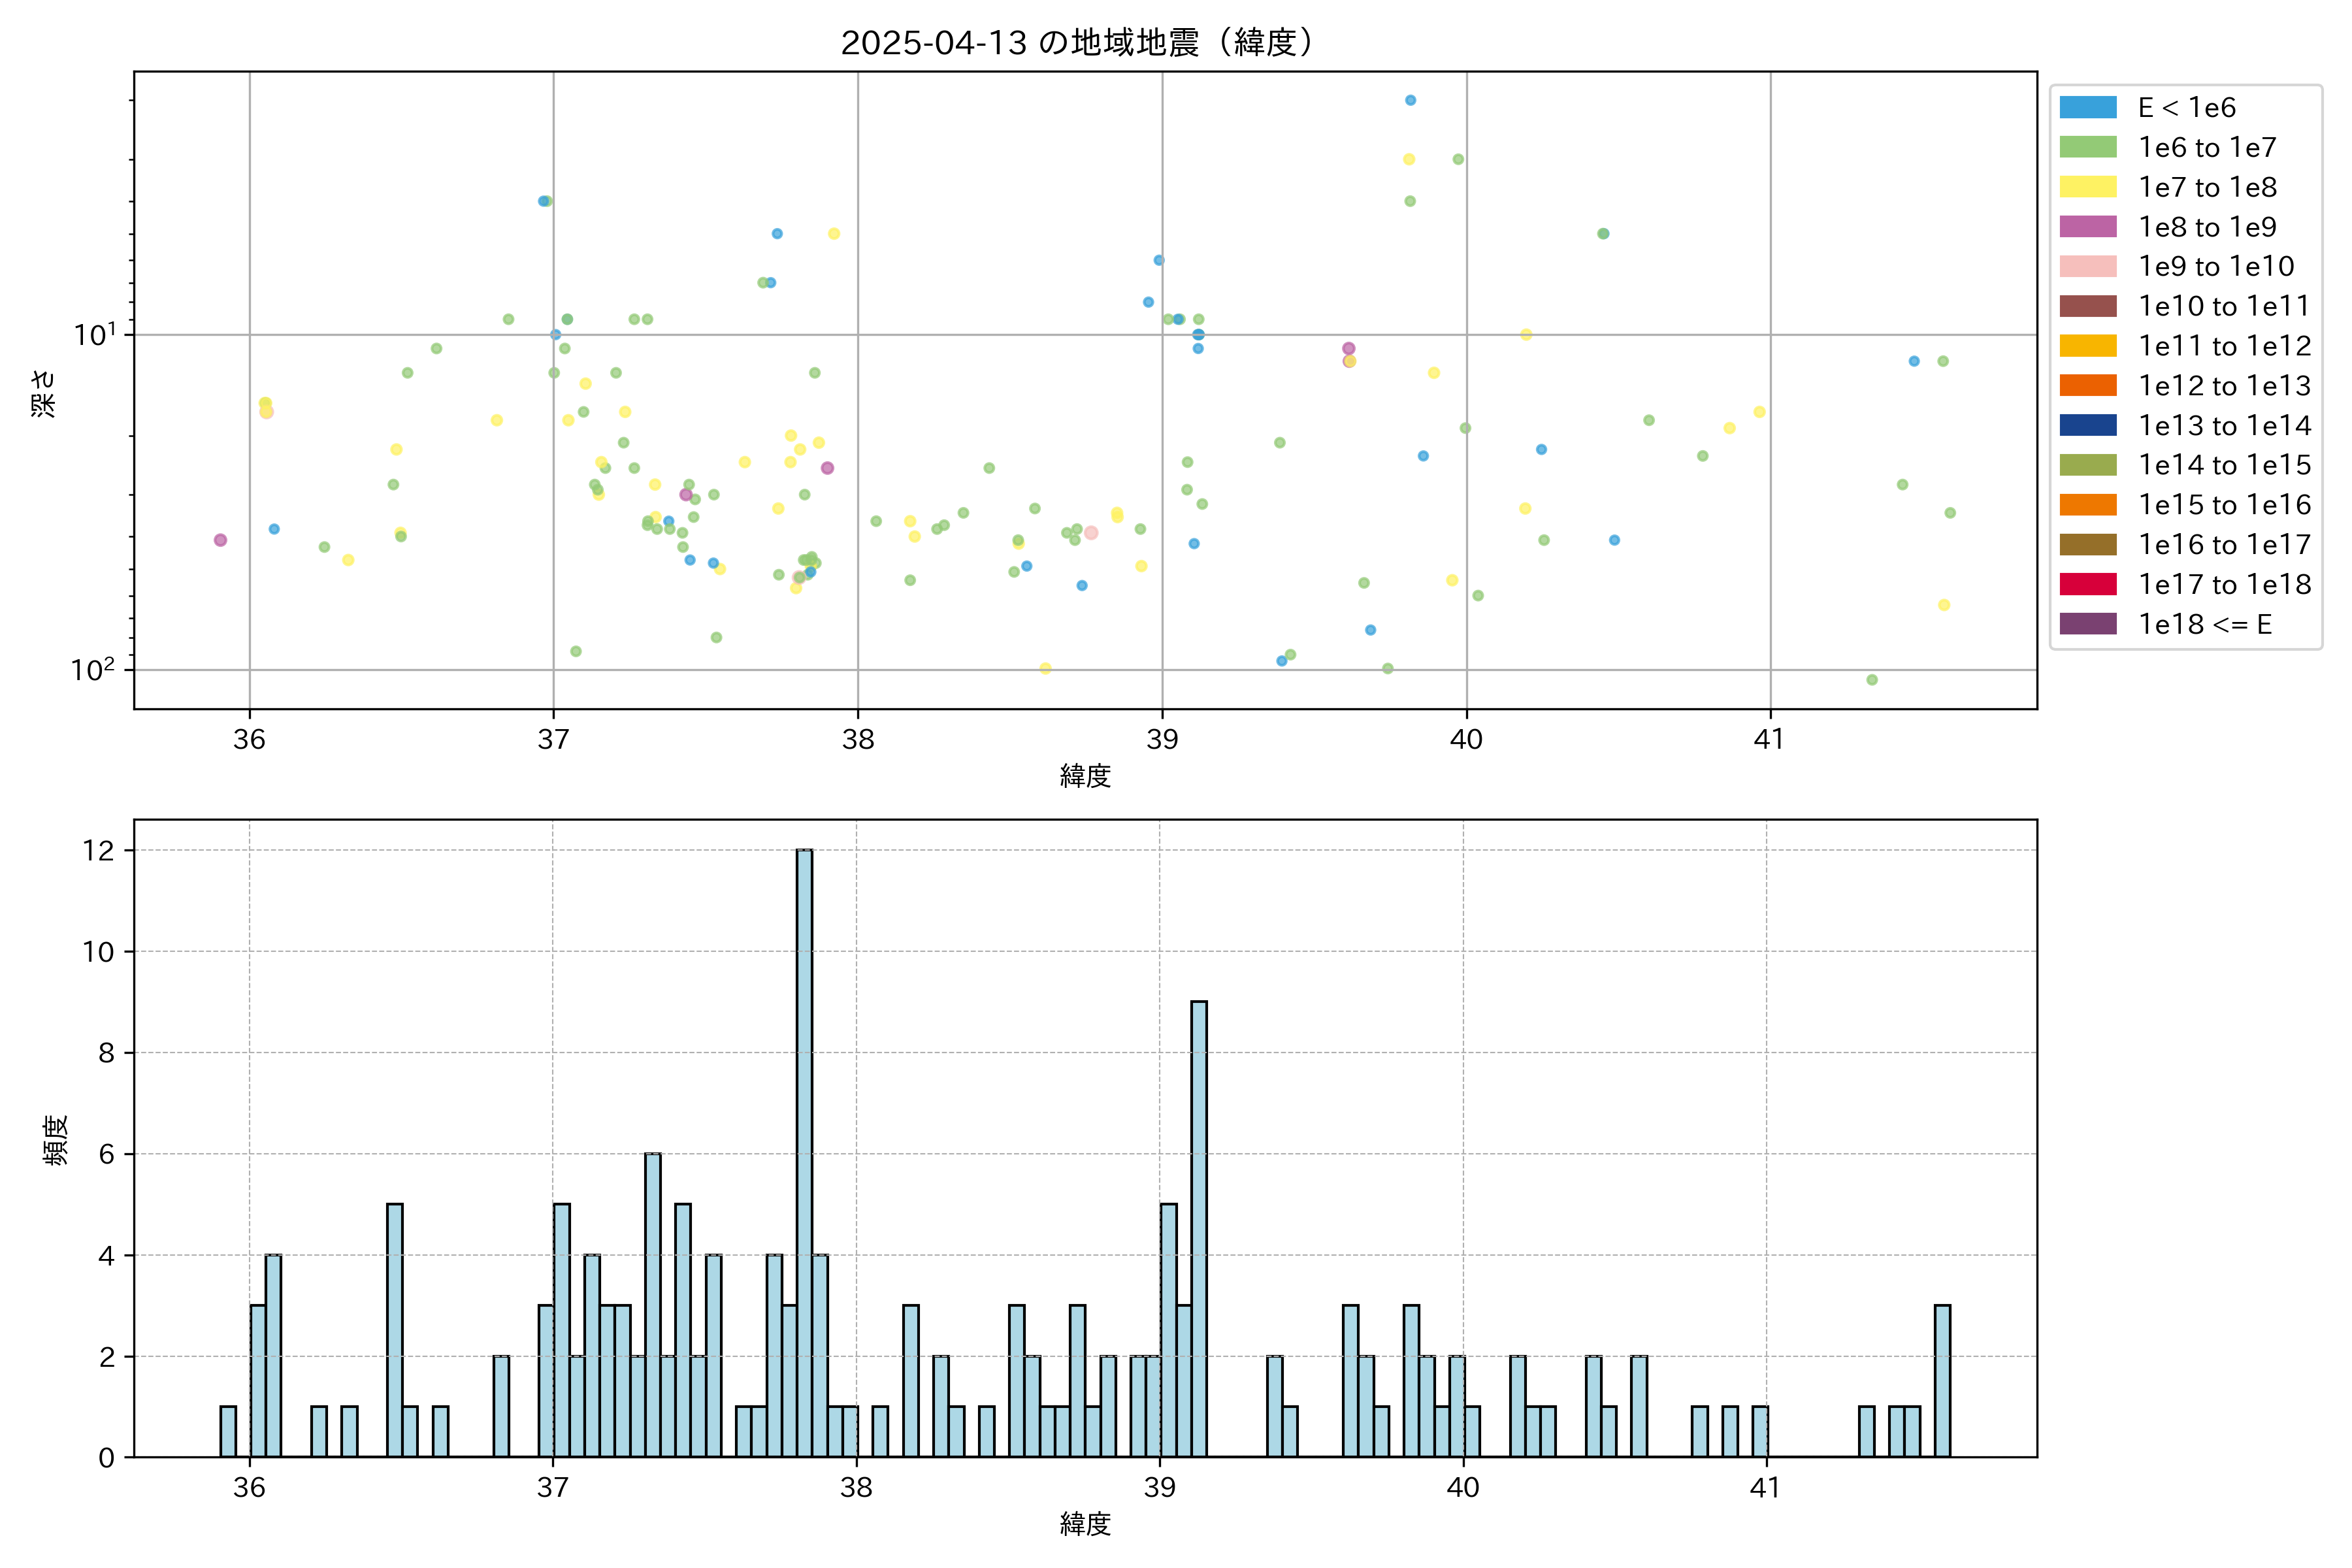Click the blue 'E < 1e6' legend swatch

[x=2088, y=107]
